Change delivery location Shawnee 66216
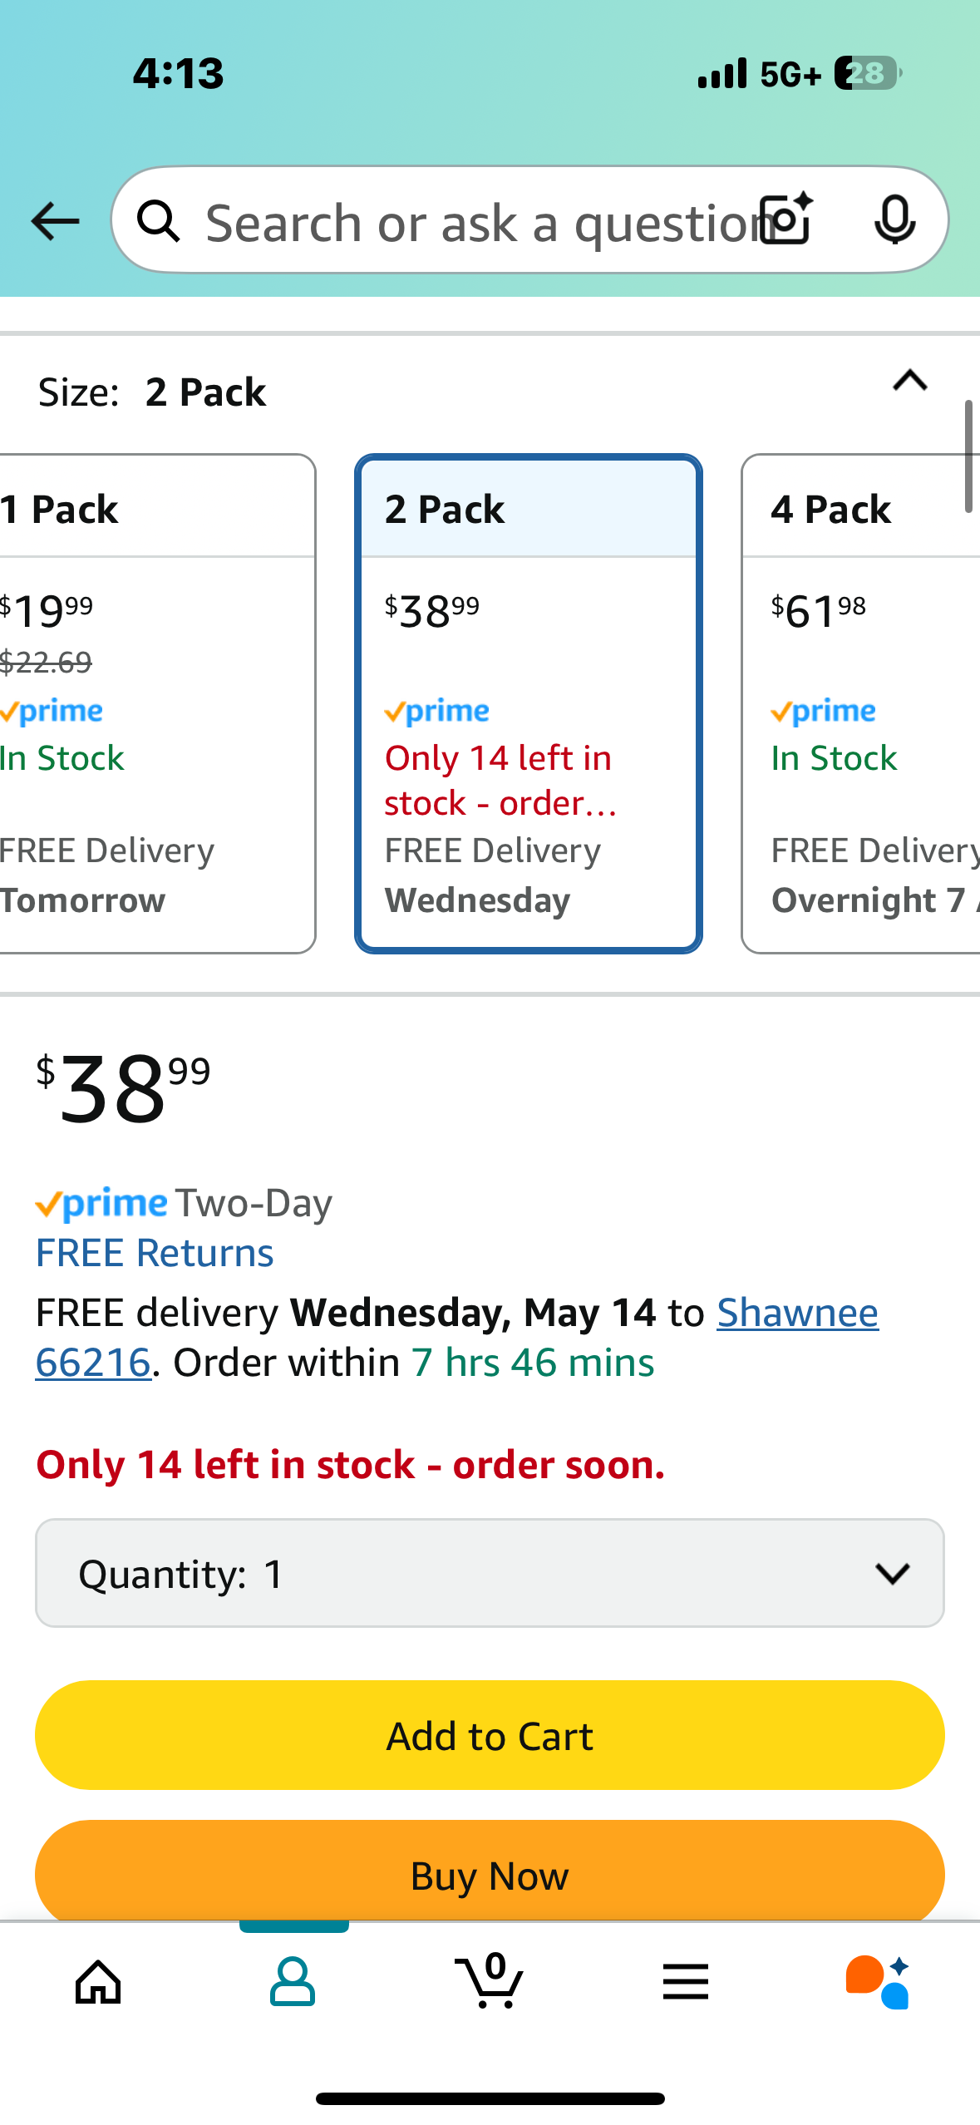The height and width of the screenshot is (2125, 980). coord(457,1338)
